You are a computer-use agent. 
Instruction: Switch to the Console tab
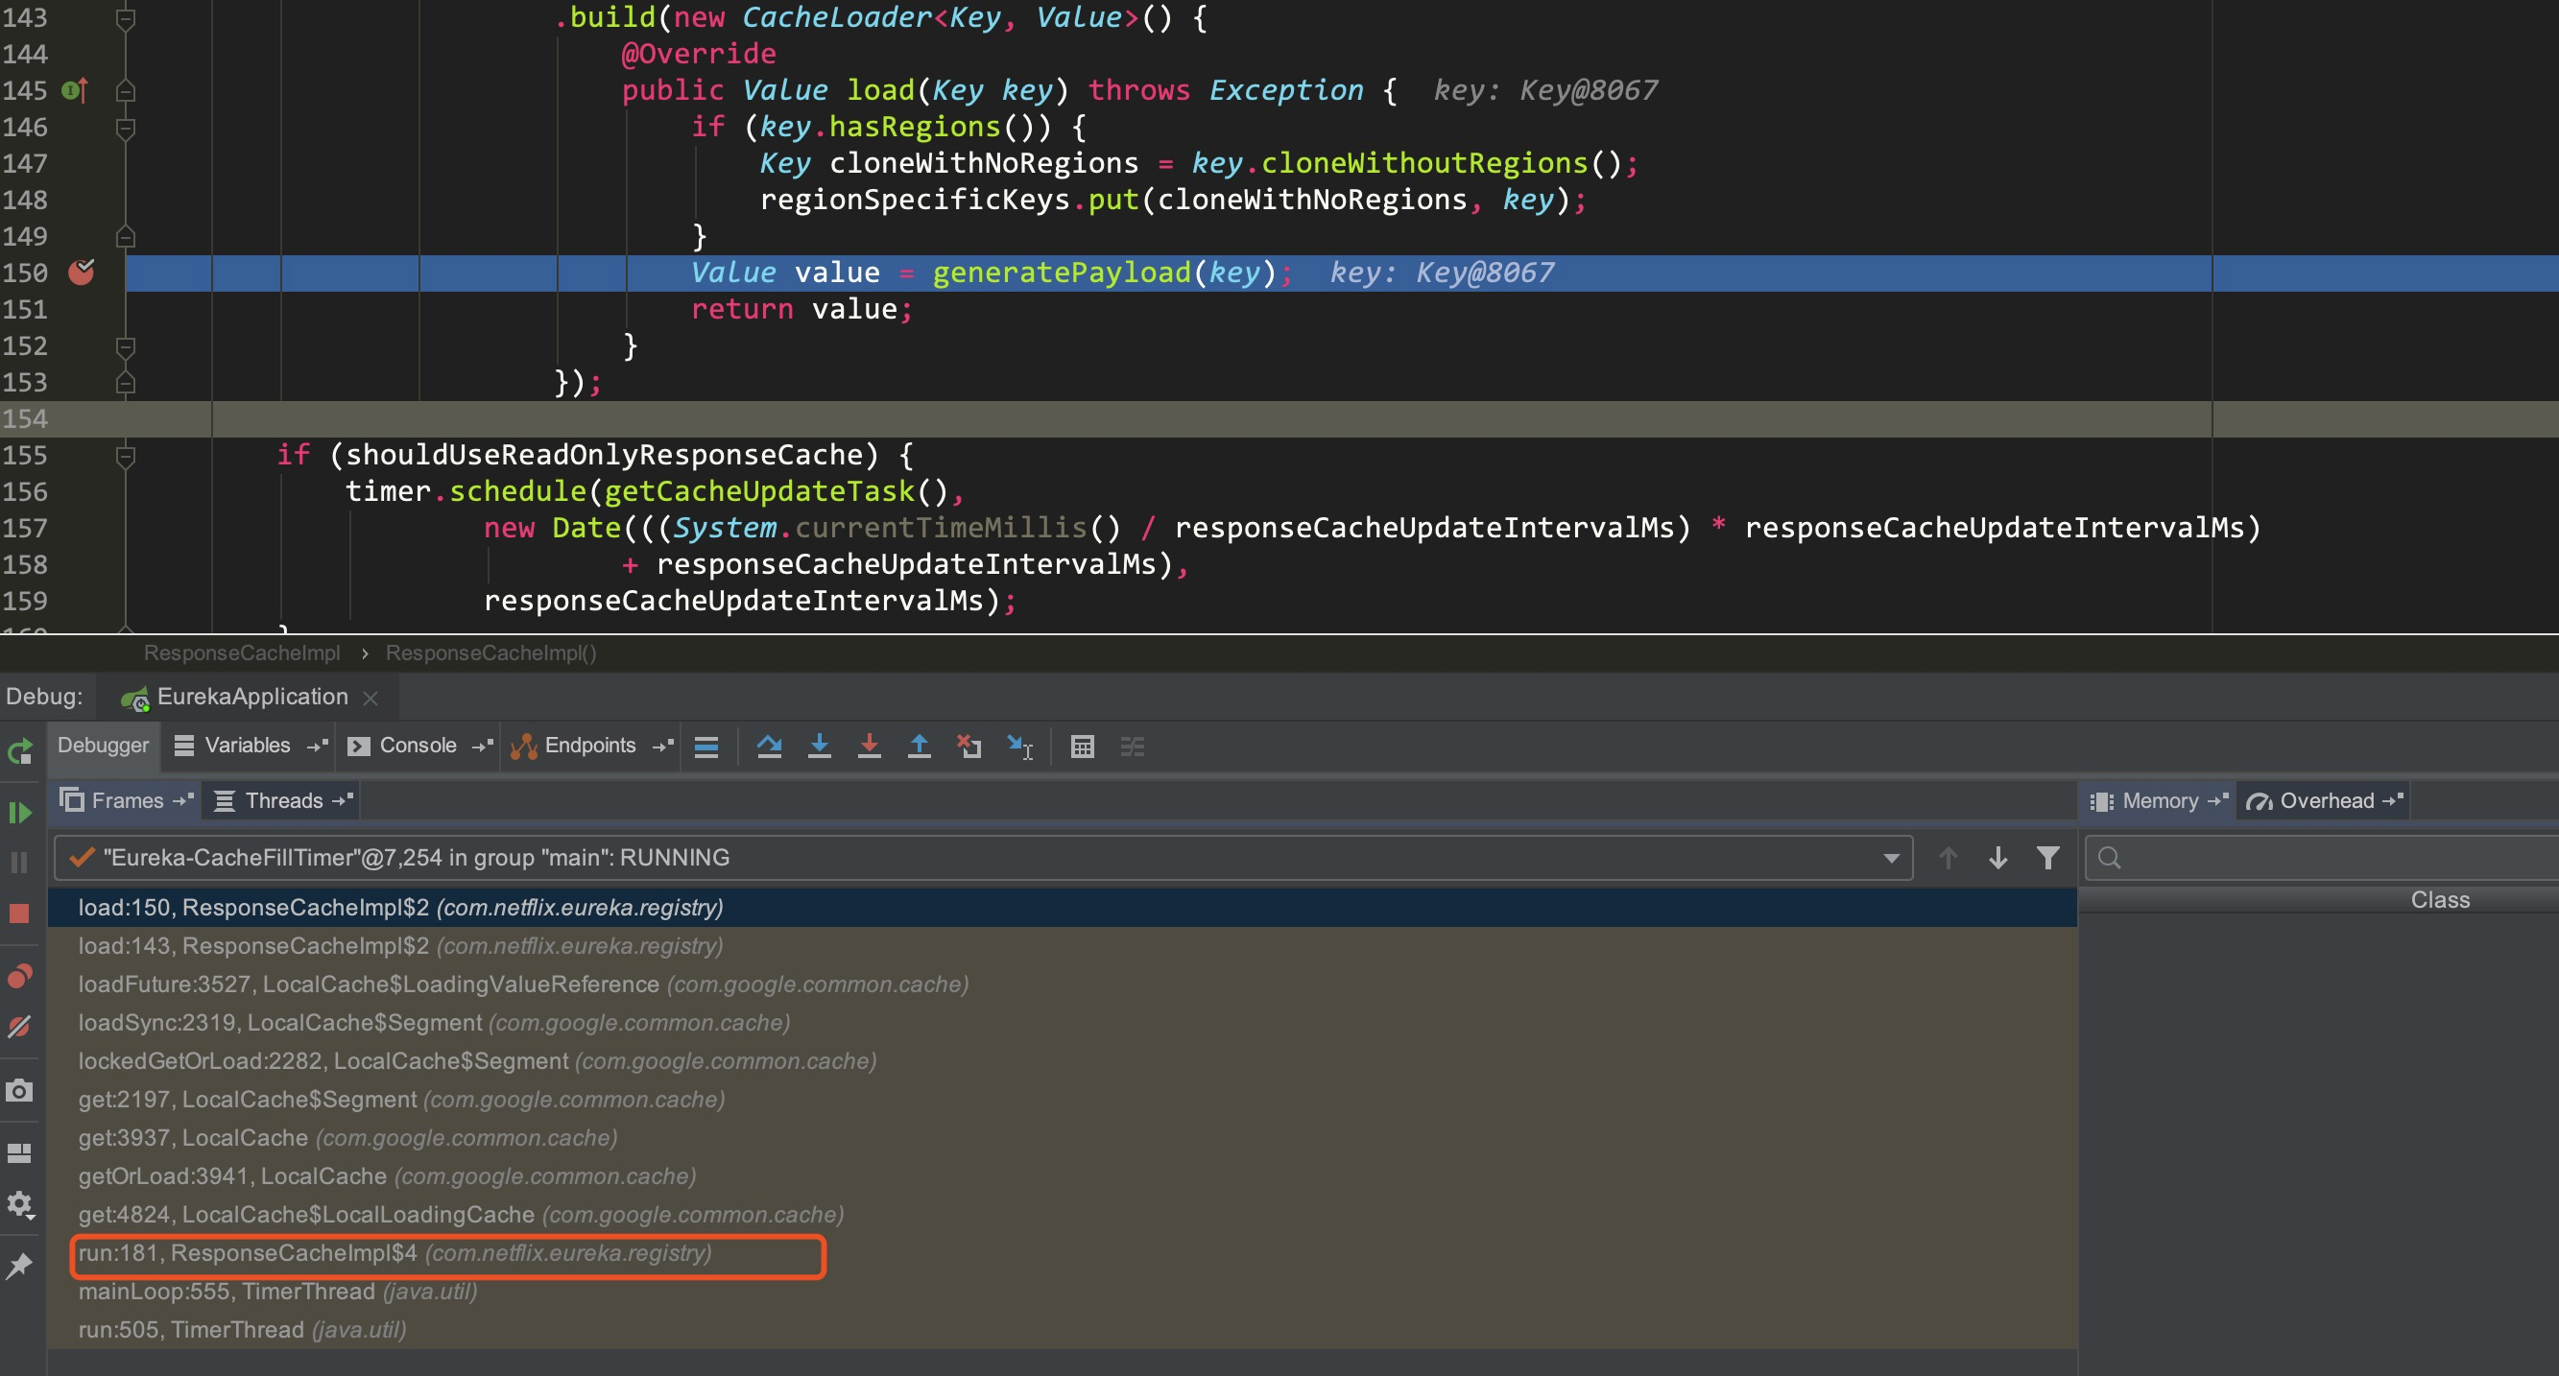pyautogui.click(x=418, y=746)
